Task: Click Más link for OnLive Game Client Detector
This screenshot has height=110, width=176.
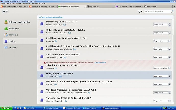Action: 69,33
